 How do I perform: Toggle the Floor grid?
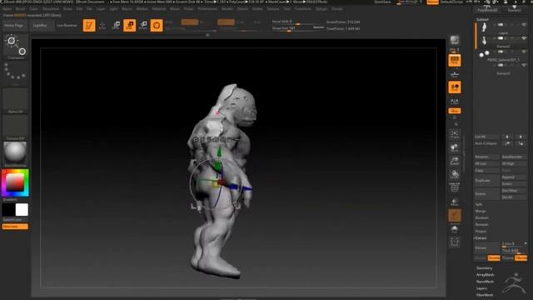point(455,74)
